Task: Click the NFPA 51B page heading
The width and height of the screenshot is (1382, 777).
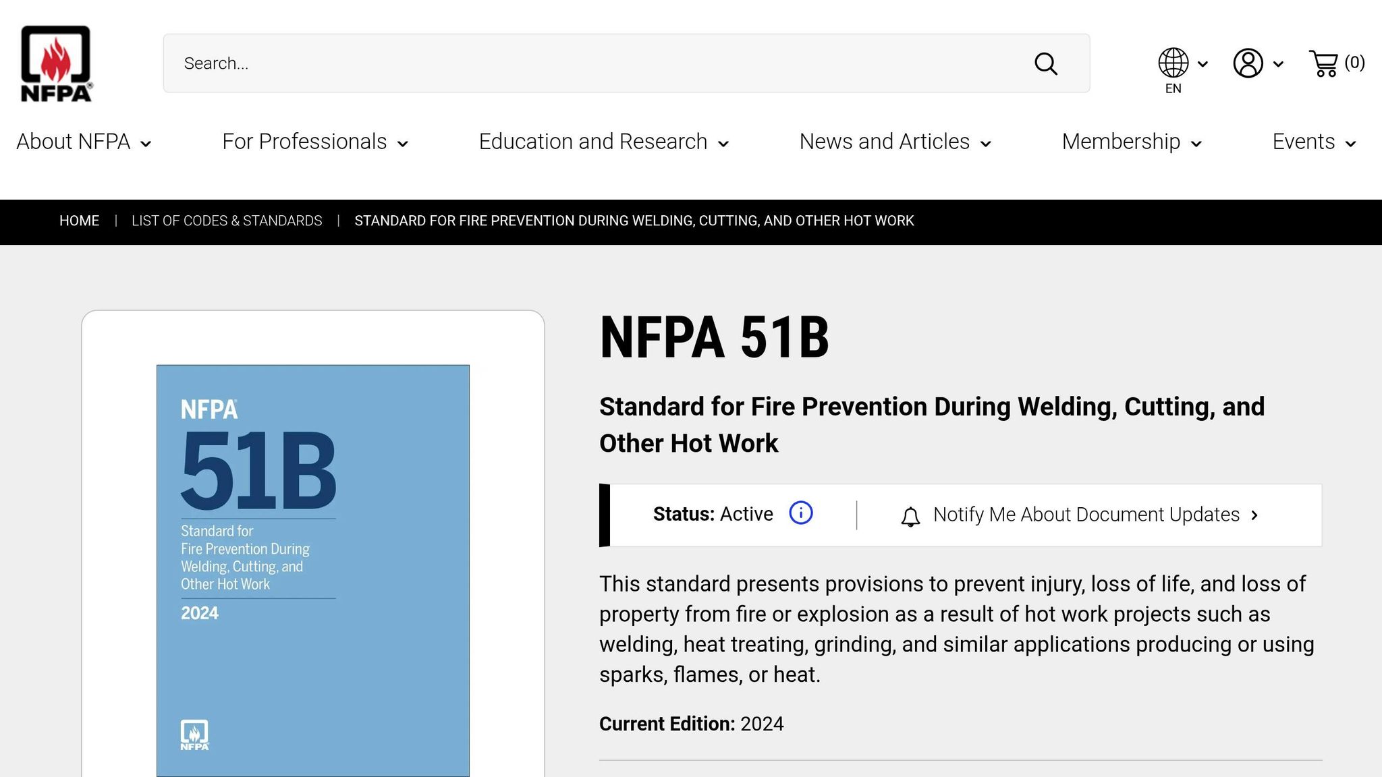Action: [x=714, y=337]
